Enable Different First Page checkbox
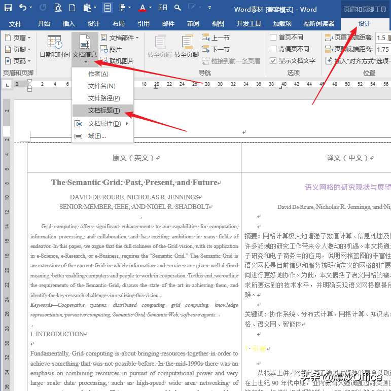Screen dimensions: 391x391 pyautogui.click(x=273, y=38)
